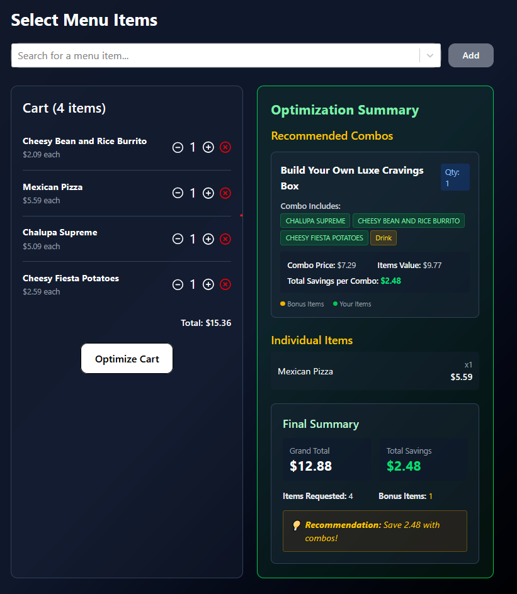517x594 pixels.
Task: Click the cart Total: $15.36 text
Action: pos(206,323)
